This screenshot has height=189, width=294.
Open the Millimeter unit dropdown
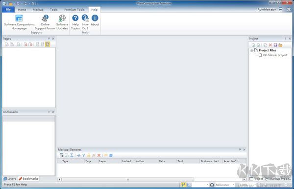(233, 185)
